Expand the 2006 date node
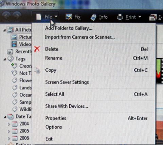 point(9,139)
